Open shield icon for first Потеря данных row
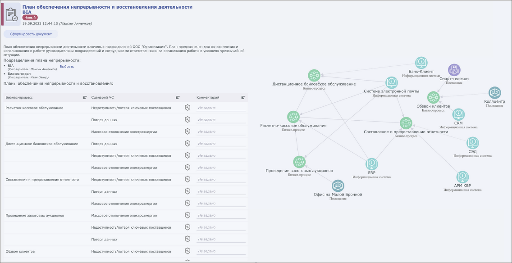The width and height of the screenshot is (512, 263). pos(188,120)
